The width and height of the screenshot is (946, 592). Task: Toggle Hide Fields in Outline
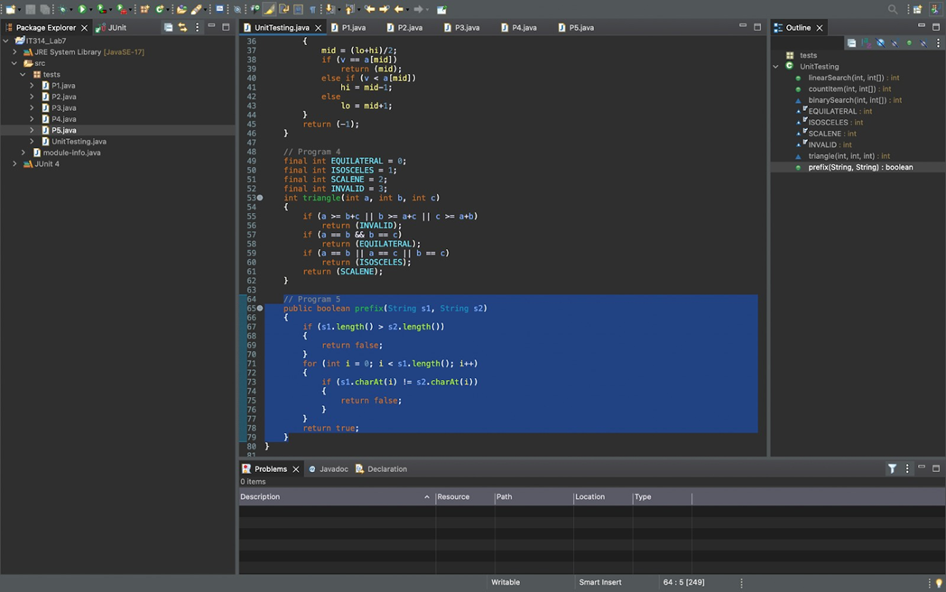point(880,42)
